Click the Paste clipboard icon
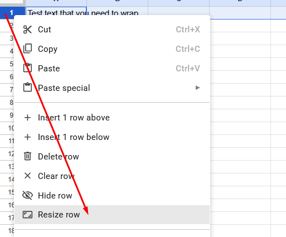 [x=27, y=68]
